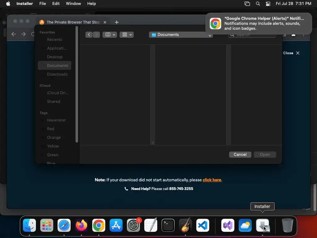This screenshot has width=317, height=238.
Task: Click the Chrome Helper notification
Action: 259,24
